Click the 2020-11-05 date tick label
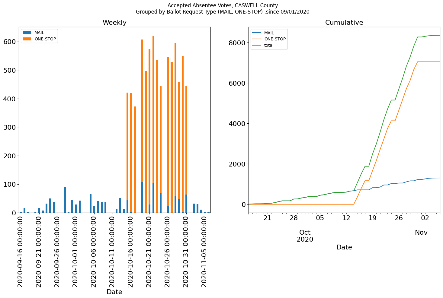This screenshot has width=443, height=298. tap(204, 251)
